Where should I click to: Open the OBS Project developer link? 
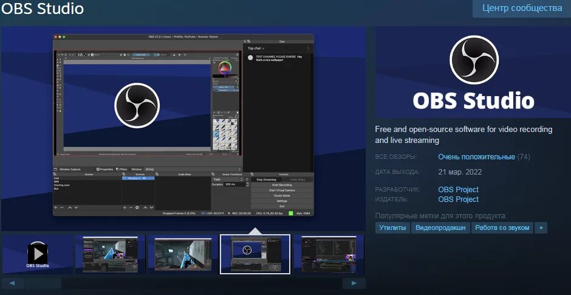[458, 189]
